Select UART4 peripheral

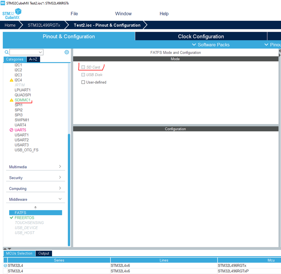pos(20,125)
